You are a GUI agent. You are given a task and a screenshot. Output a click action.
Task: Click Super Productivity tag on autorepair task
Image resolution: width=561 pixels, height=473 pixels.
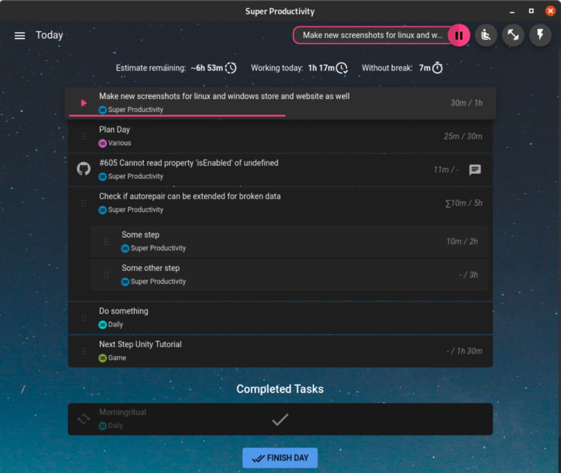(x=131, y=209)
